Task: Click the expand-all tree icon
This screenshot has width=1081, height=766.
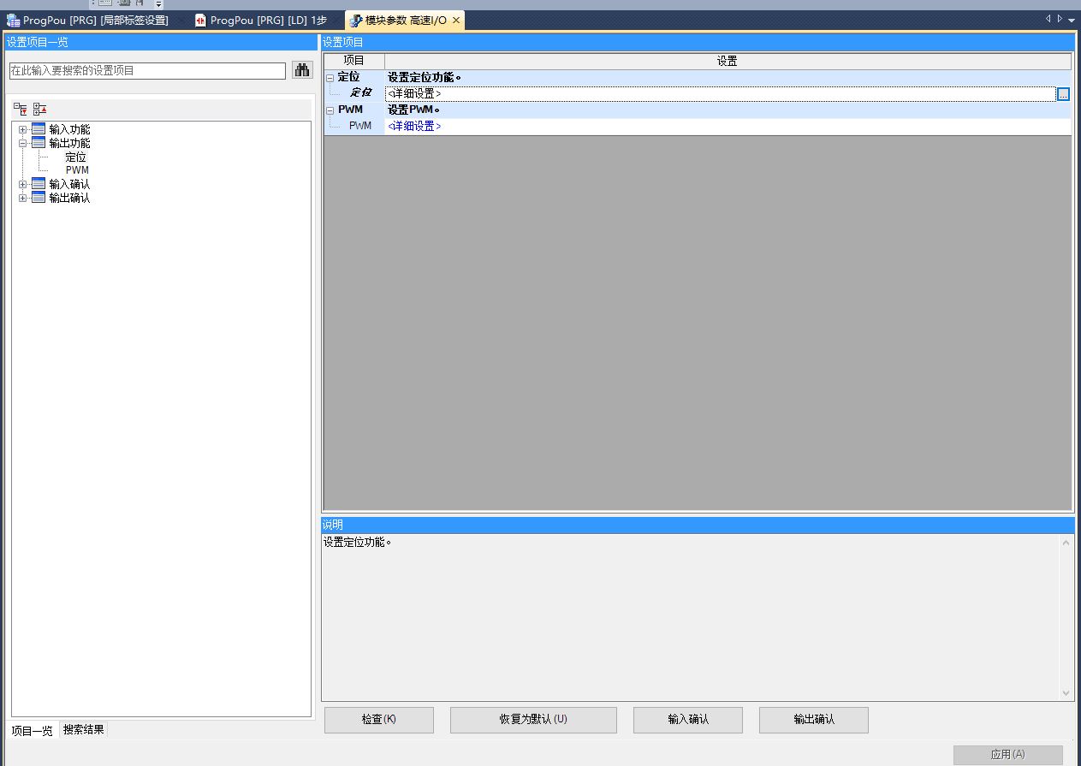Action: pyautogui.click(x=20, y=109)
